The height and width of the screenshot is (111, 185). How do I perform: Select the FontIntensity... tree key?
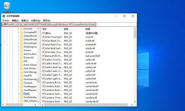[30, 79]
